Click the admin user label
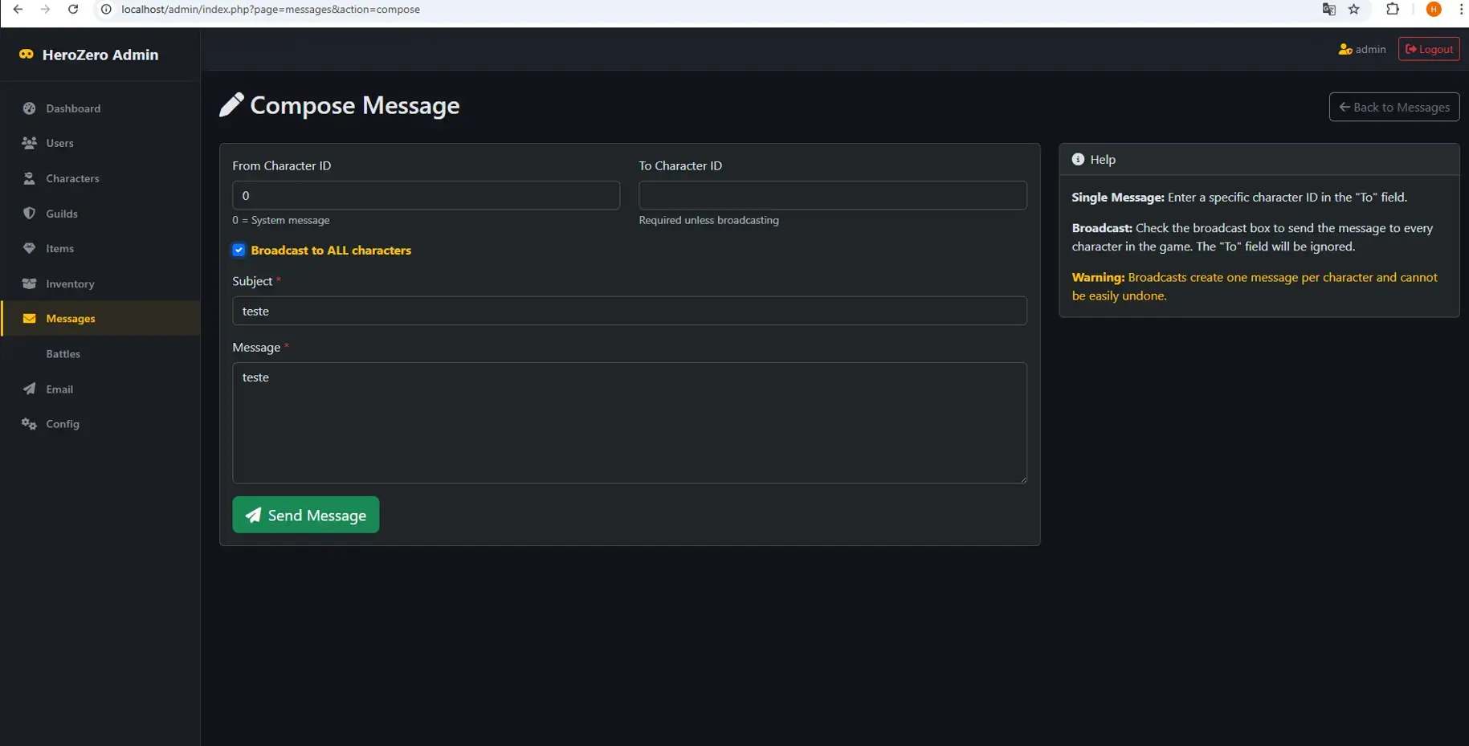The height and width of the screenshot is (746, 1469). (1370, 49)
